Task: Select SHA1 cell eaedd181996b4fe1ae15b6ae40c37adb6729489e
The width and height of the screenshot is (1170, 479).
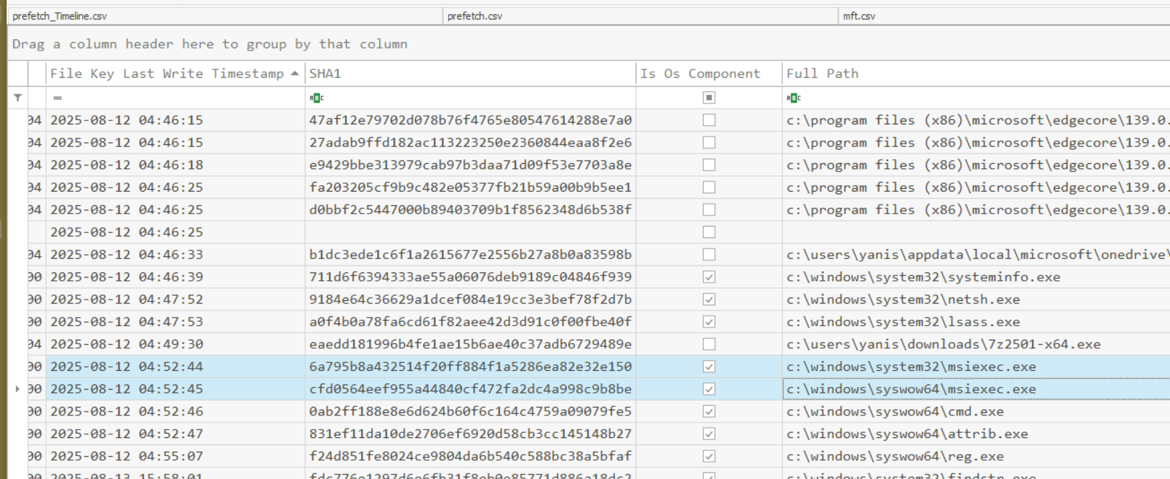Action: coord(470,344)
